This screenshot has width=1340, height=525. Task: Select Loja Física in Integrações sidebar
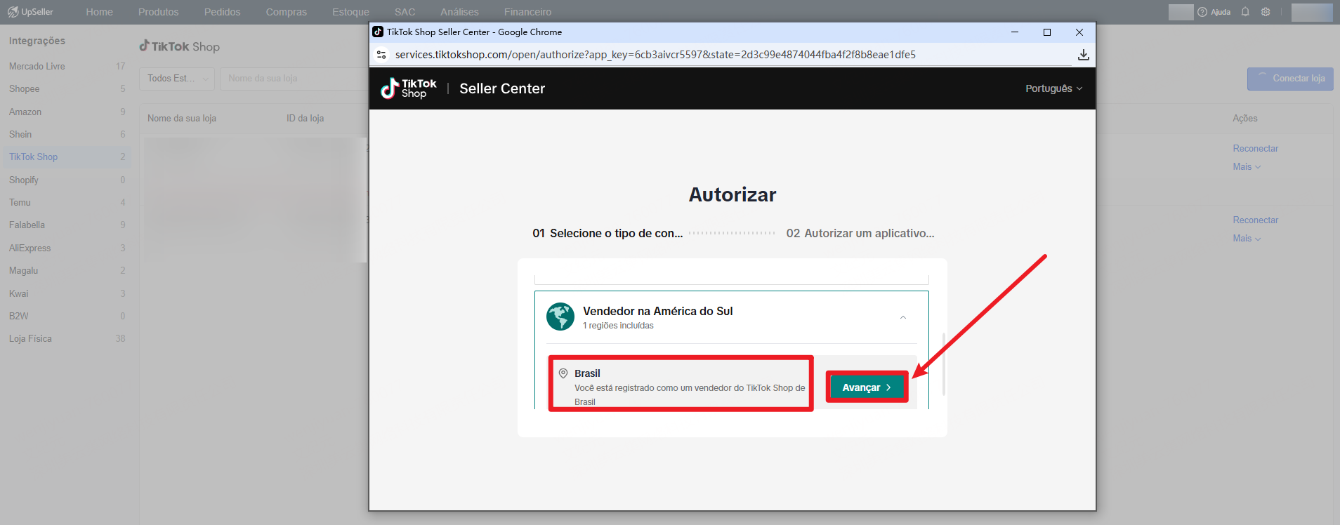(x=66, y=338)
